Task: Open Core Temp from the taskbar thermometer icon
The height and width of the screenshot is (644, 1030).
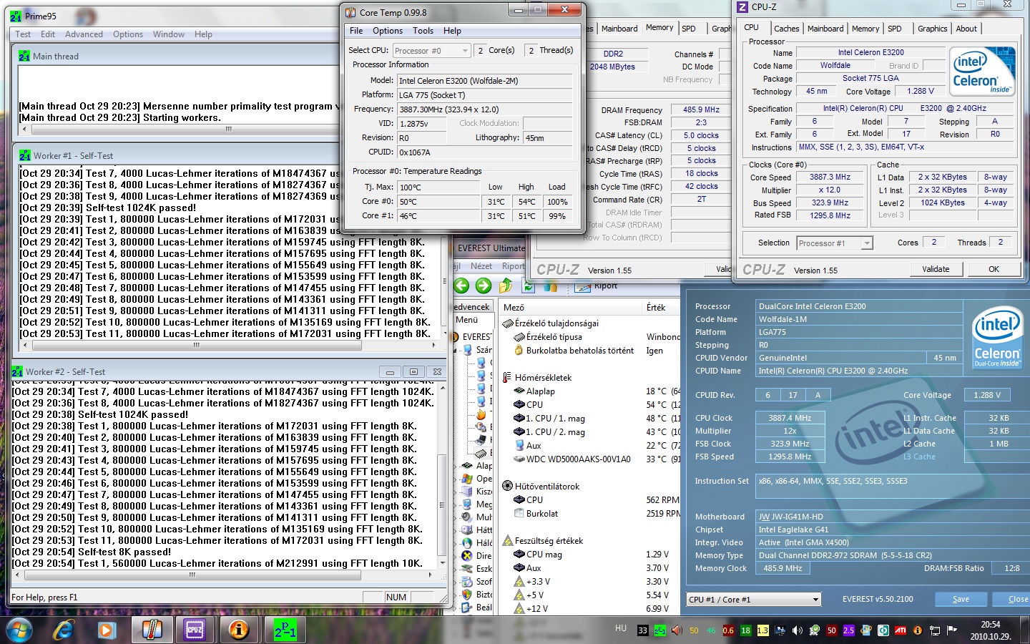Action: [x=151, y=630]
